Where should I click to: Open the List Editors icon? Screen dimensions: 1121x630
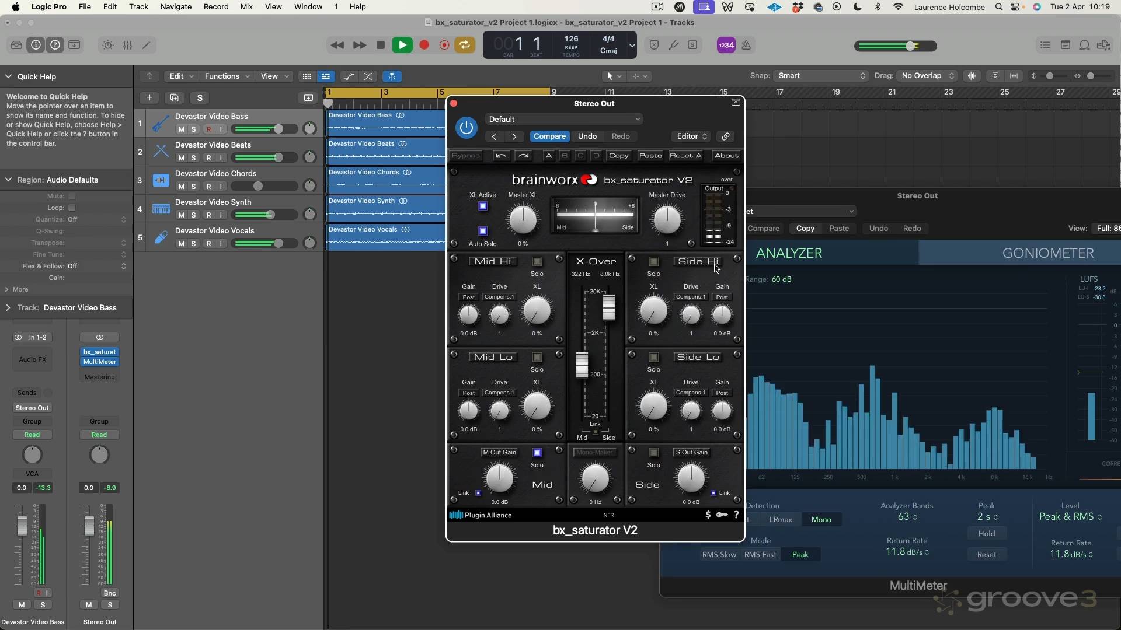tap(1045, 45)
